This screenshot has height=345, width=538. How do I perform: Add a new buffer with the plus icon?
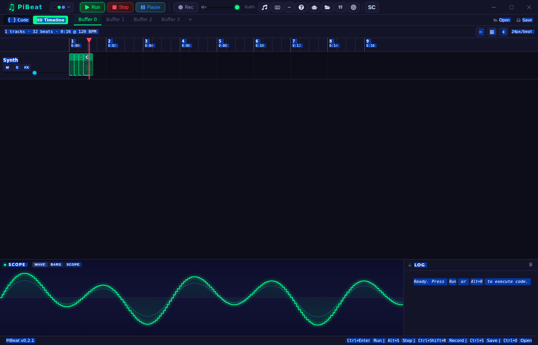190,20
